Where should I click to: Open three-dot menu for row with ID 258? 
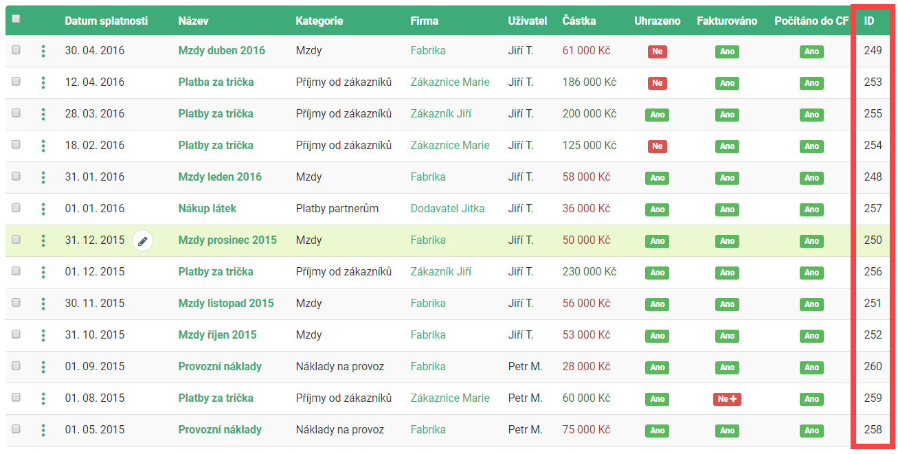pyautogui.click(x=43, y=430)
